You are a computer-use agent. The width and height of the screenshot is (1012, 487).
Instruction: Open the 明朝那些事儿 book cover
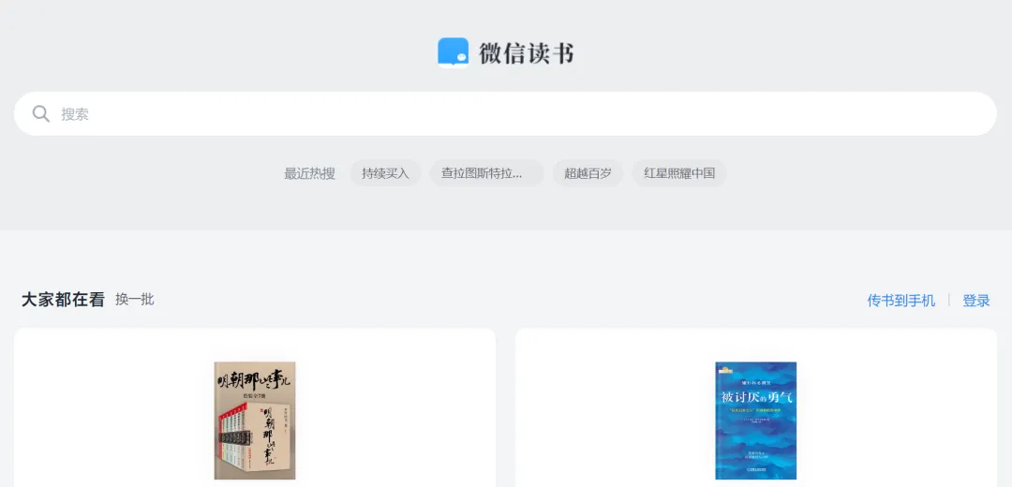(x=255, y=420)
